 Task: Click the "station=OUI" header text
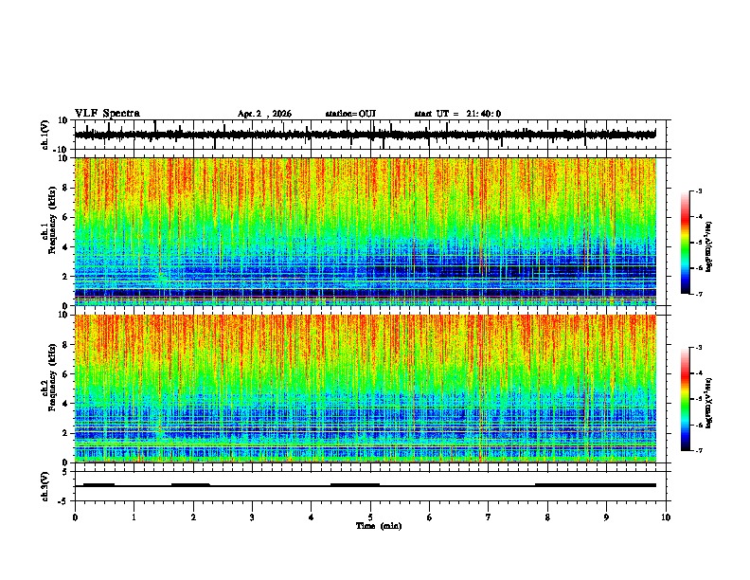(x=350, y=114)
